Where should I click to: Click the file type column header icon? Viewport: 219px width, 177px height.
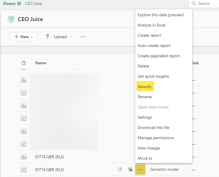24,63
